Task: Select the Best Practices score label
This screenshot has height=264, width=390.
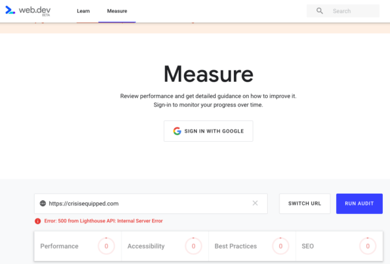Action: (235, 246)
